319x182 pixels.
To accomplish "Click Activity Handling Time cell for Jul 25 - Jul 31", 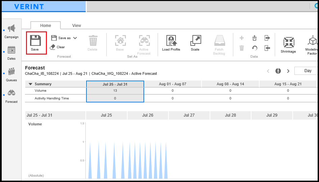I will point(115,98).
